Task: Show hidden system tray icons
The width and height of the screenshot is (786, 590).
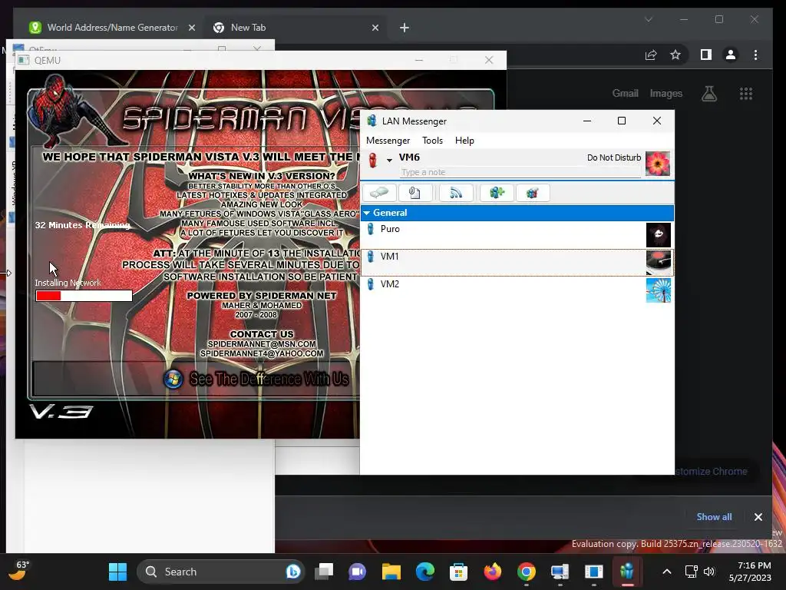Action: pos(667,572)
